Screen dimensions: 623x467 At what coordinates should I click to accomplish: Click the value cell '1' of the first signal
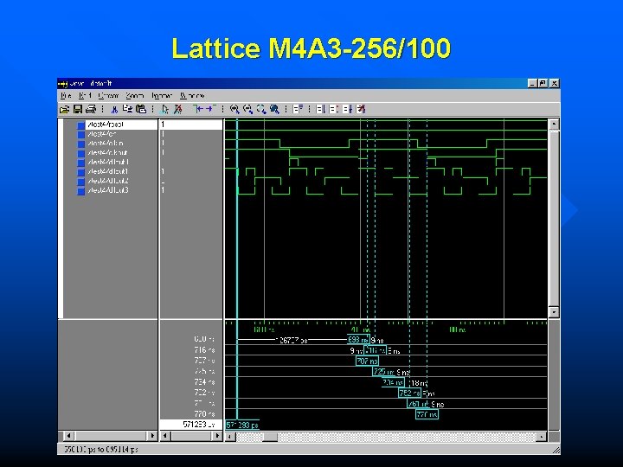191,125
